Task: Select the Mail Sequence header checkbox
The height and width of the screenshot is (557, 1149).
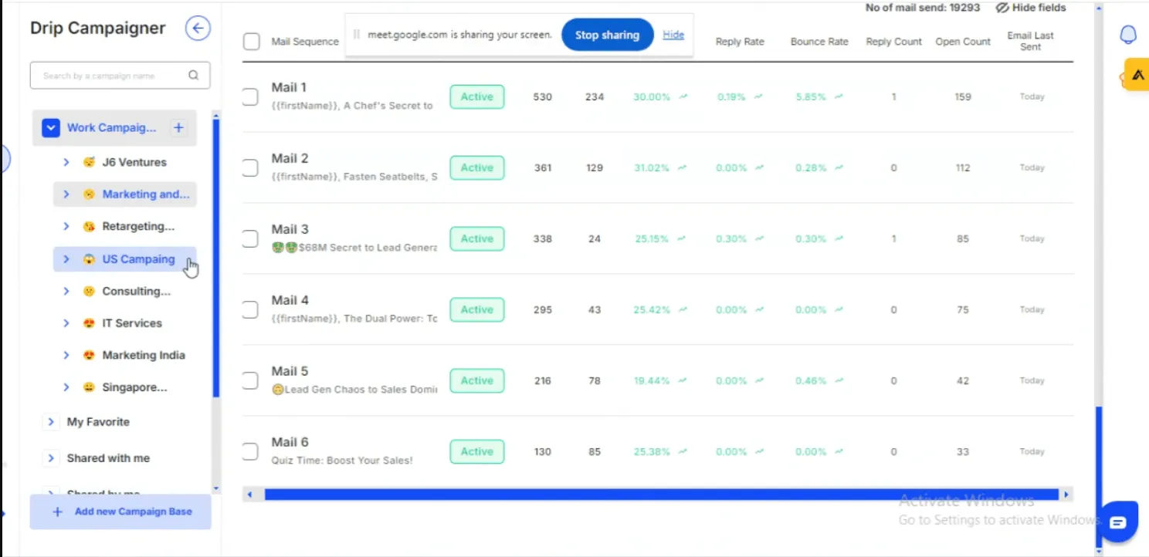Action: coord(251,42)
